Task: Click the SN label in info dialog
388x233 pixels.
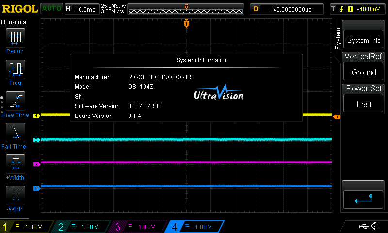Action: point(79,97)
